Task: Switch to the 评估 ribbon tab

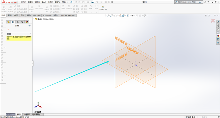Action: [x=29, y=16]
